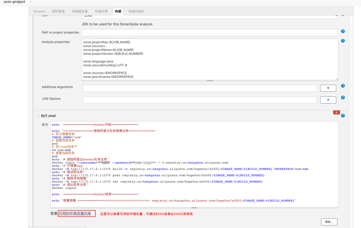Focus the JVM Options input

click(x=200, y=100)
